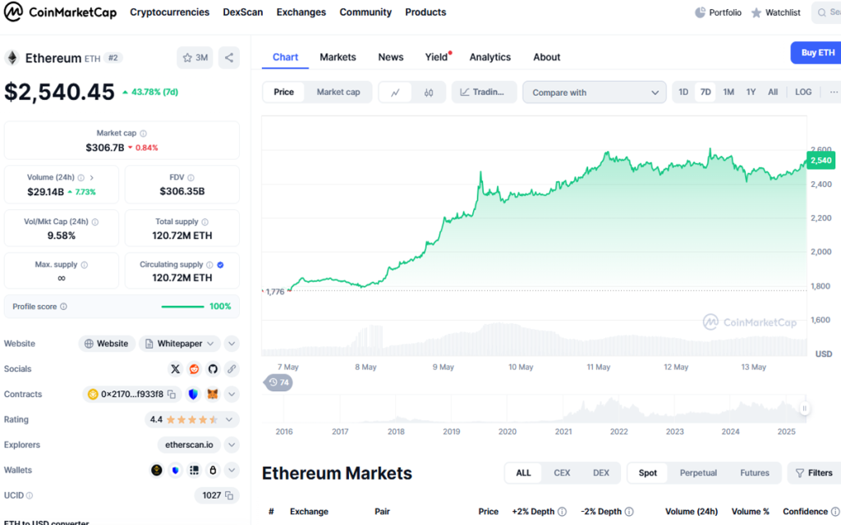Viewport: 841px width, 525px height.
Task: Copy UCID 1027 icon
Action: pyautogui.click(x=229, y=495)
